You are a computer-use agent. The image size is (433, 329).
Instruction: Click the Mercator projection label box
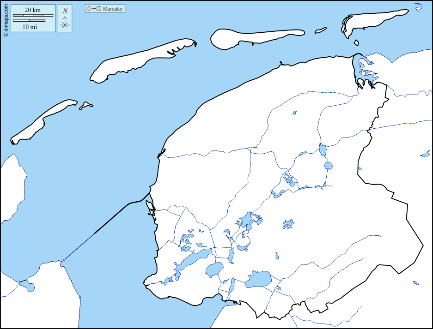coord(105,9)
